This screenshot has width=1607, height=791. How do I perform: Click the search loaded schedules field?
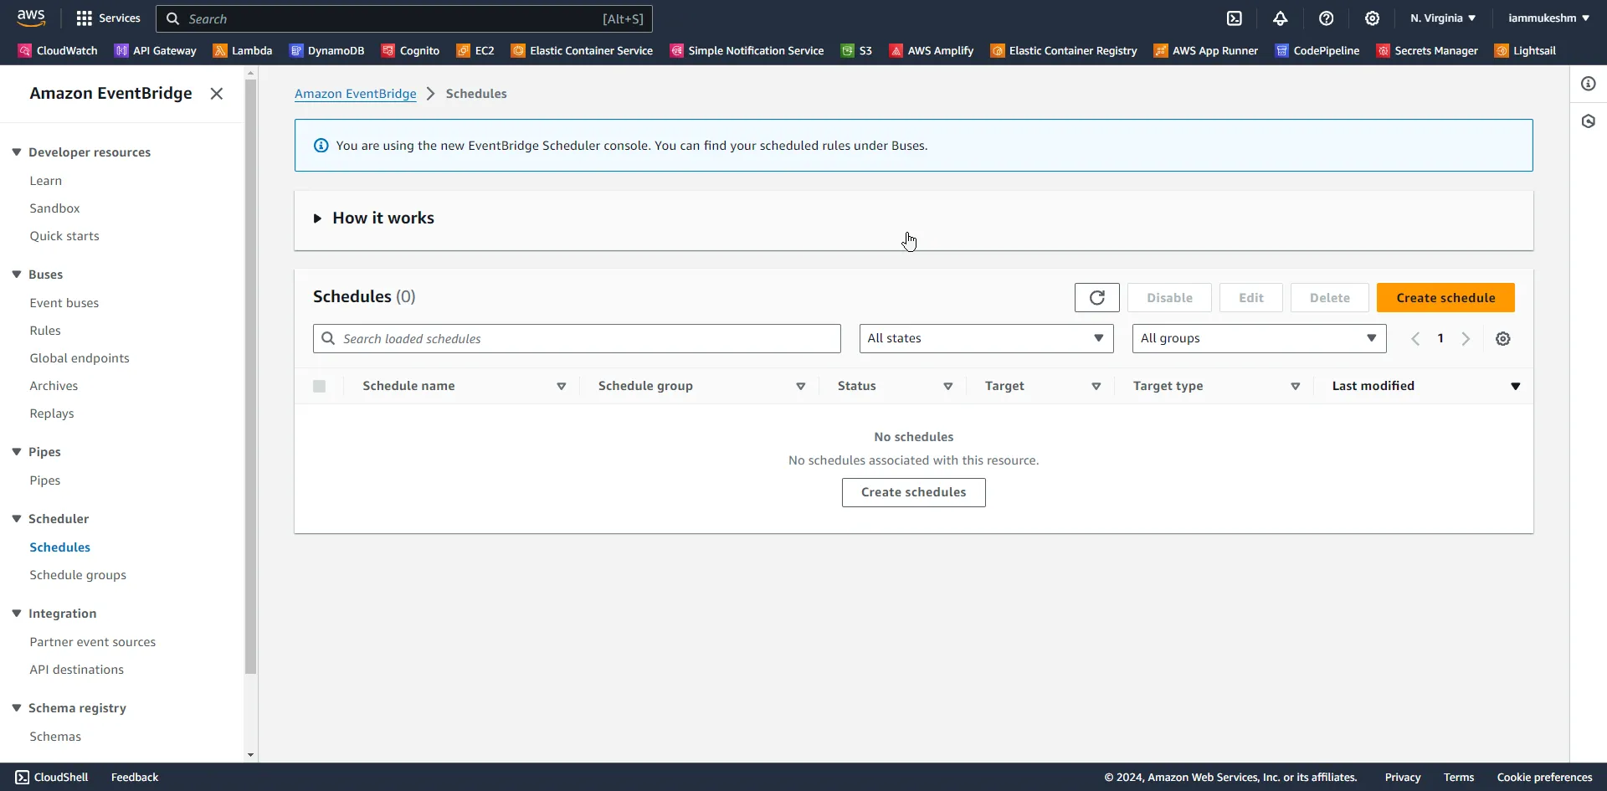(577, 338)
